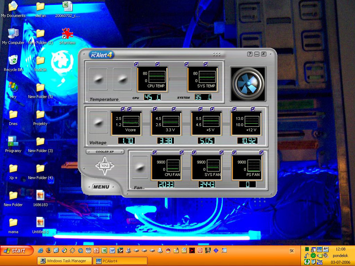Click the right small icon above 3.3 V gauge
The width and height of the screenshot is (355, 266).
pos(174,109)
